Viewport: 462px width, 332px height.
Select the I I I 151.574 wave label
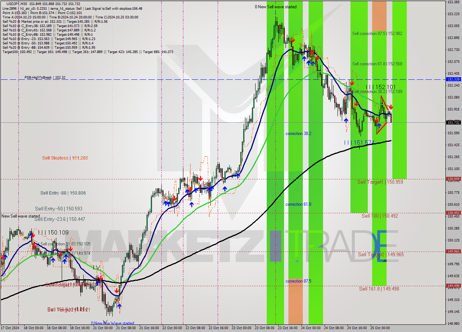coord(359,143)
